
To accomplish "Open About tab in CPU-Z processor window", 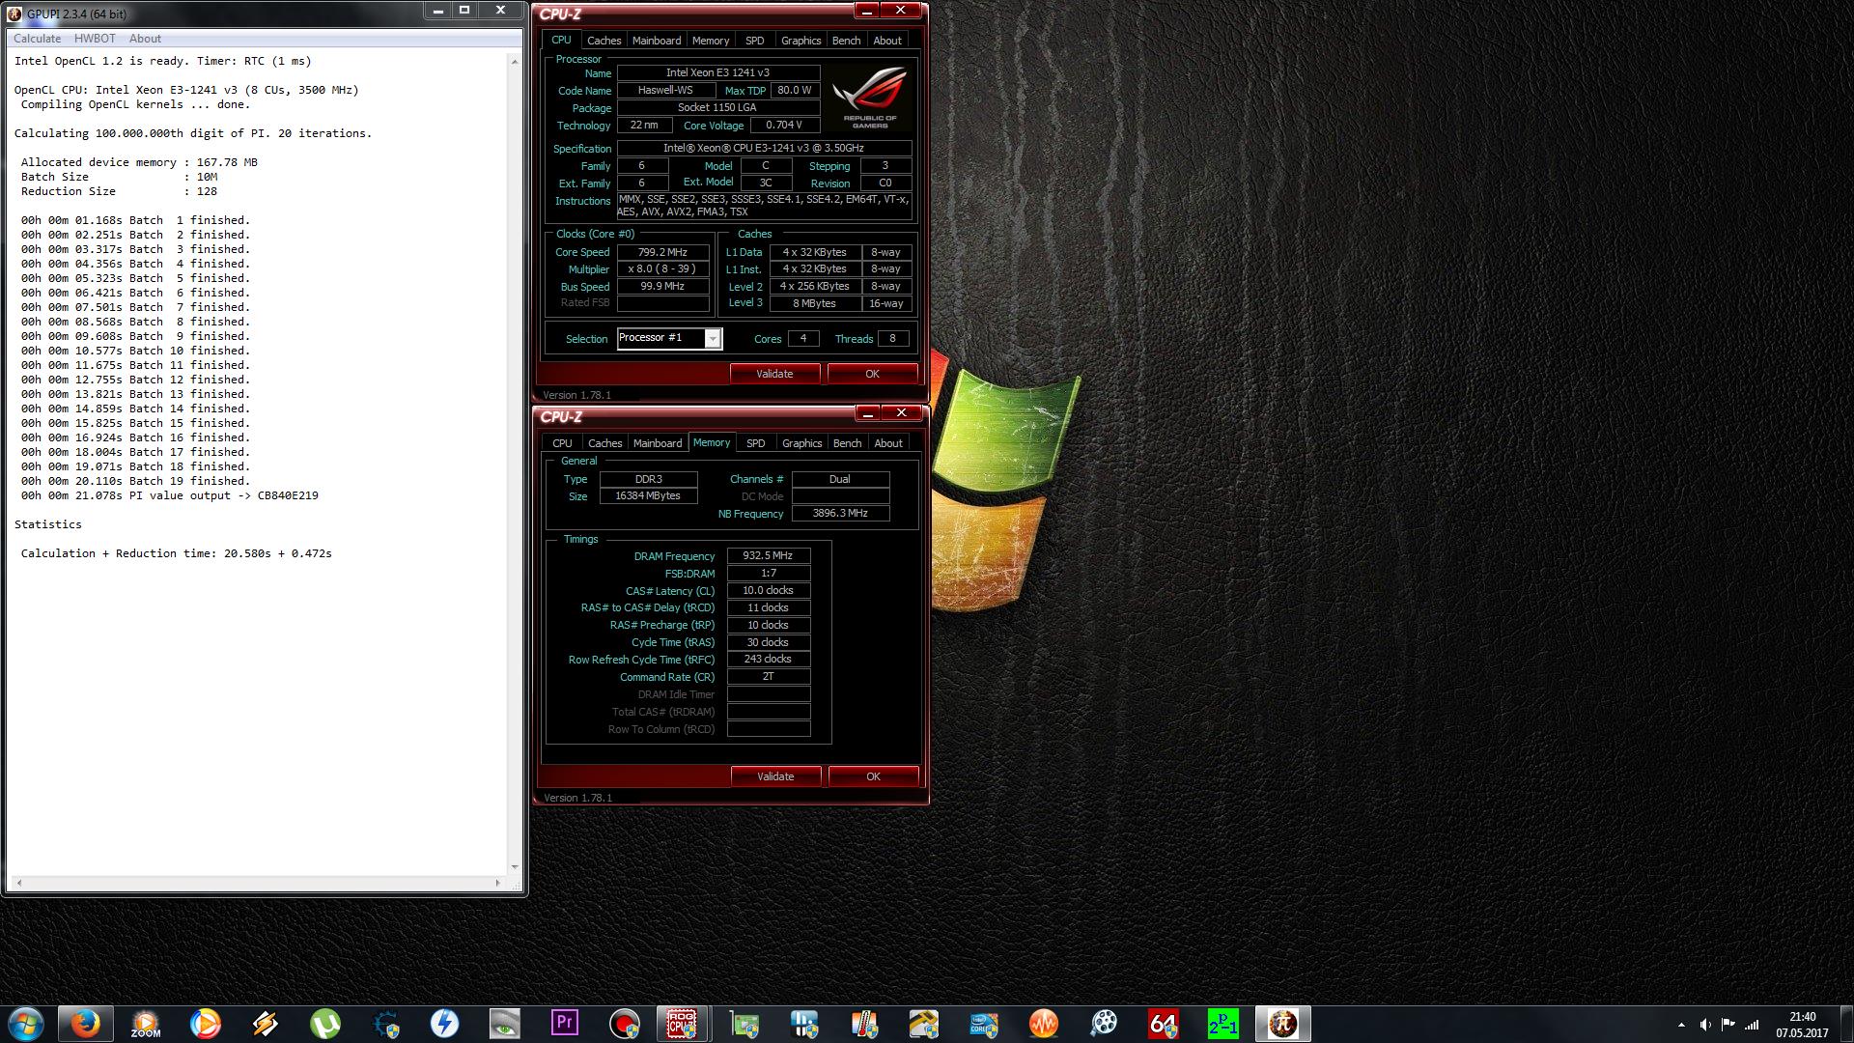I will click(887, 41).
